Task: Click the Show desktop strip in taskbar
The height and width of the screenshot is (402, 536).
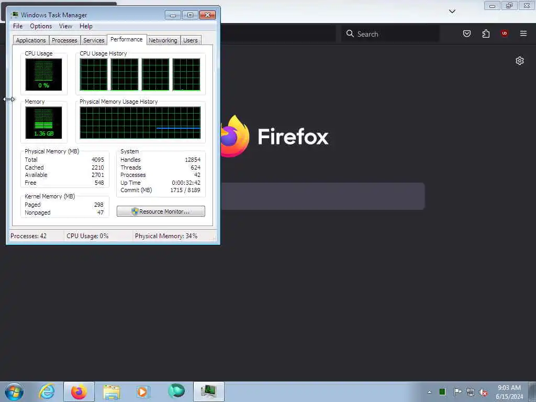Action: pos(532,392)
